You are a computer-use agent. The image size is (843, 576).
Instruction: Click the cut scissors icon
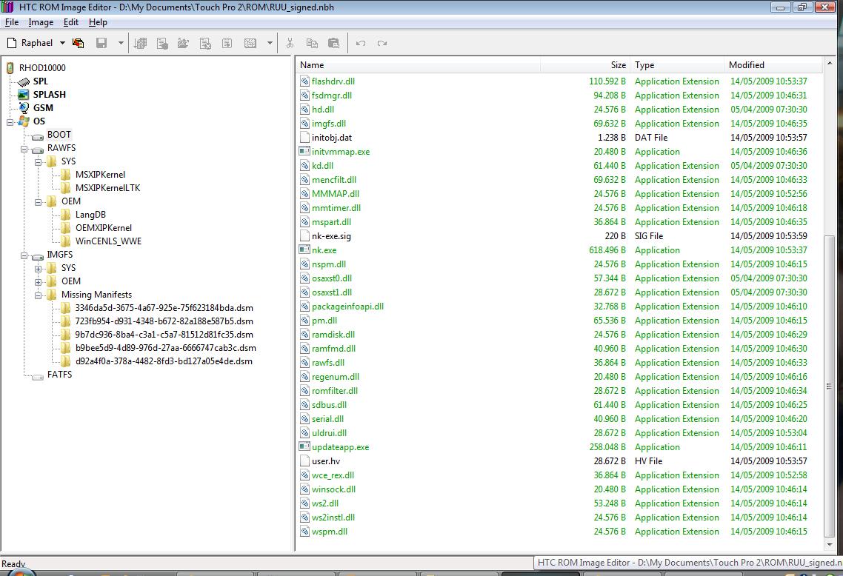pyautogui.click(x=290, y=43)
